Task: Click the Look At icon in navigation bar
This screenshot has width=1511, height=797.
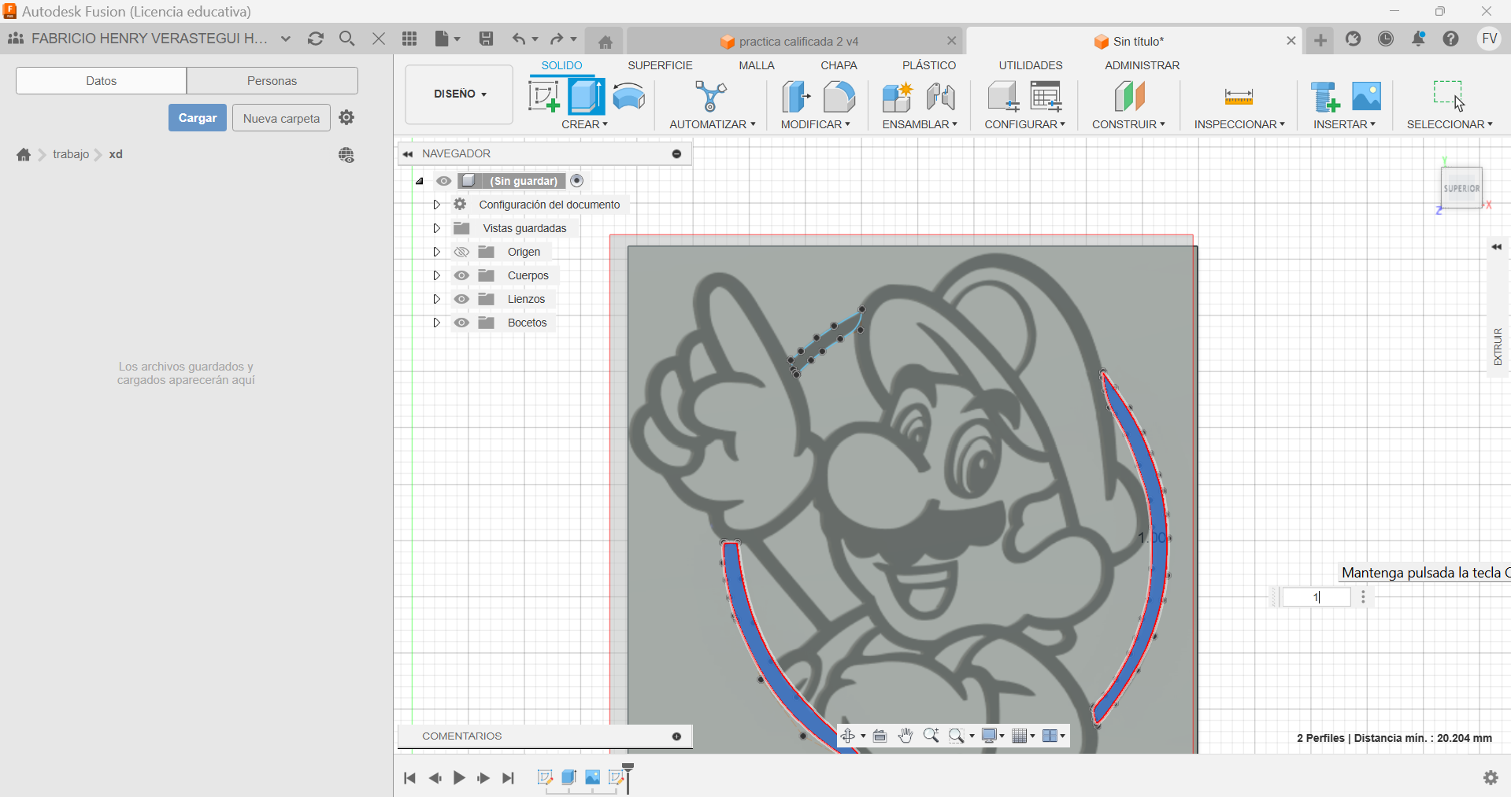Action: click(x=880, y=736)
